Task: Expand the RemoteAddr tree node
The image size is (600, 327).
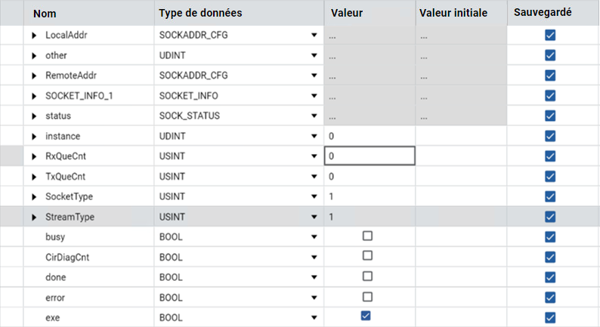Action: point(34,76)
